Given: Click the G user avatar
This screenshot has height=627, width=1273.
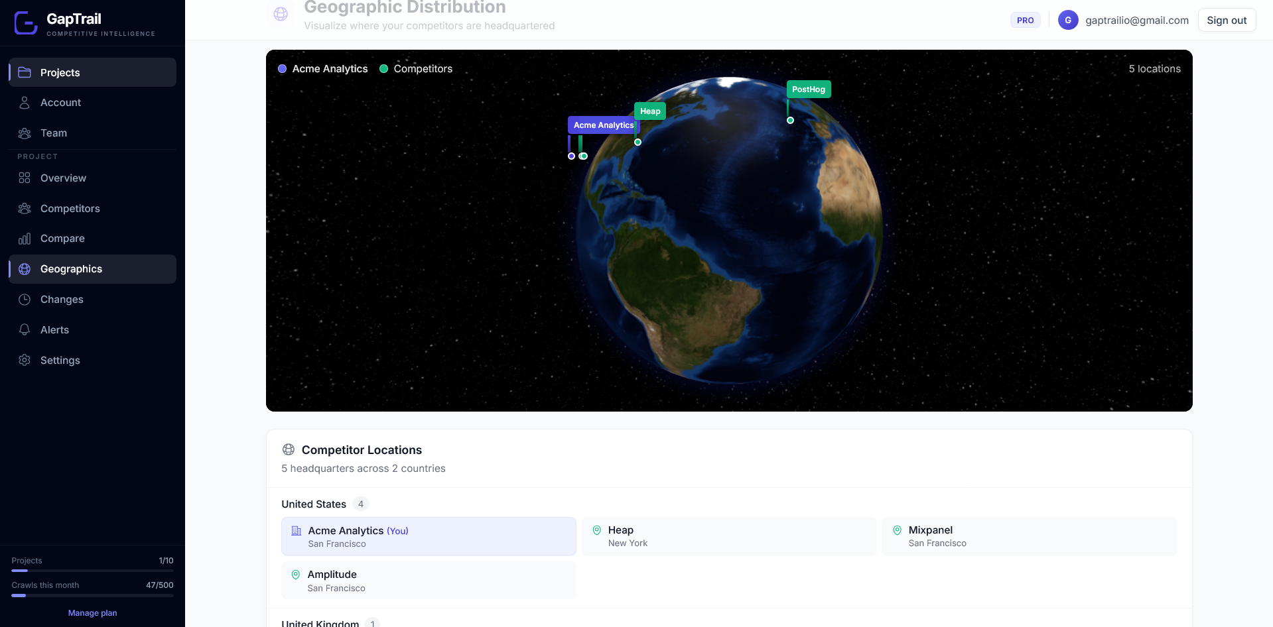Looking at the screenshot, I should click(x=1068, y=20).
